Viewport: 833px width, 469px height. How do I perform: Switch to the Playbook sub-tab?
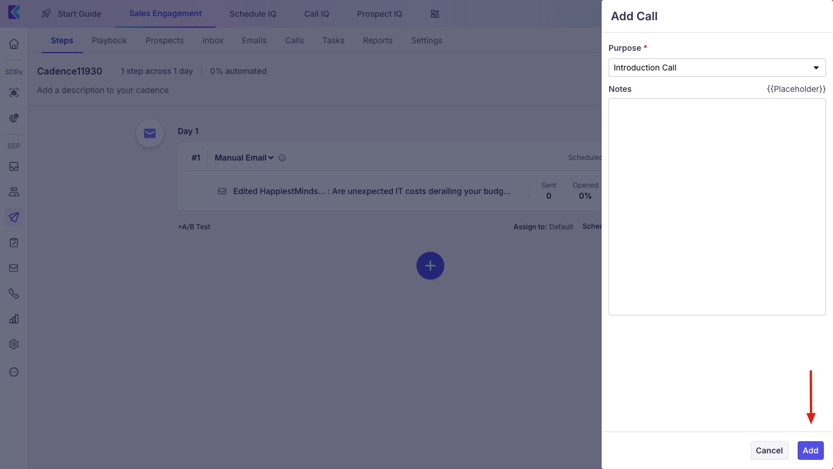109,40
